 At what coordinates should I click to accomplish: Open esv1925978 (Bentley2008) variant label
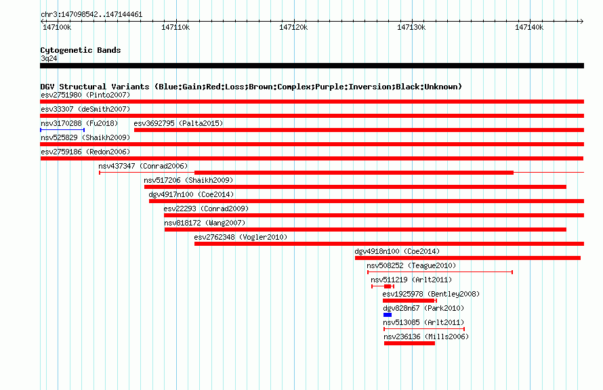tap(431, 294)
